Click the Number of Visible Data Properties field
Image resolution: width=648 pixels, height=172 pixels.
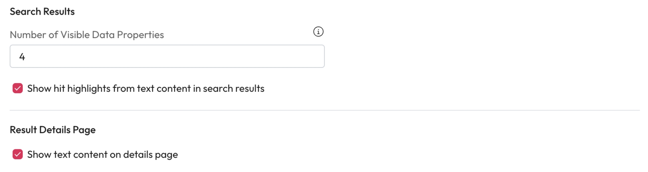pos(167,56)
